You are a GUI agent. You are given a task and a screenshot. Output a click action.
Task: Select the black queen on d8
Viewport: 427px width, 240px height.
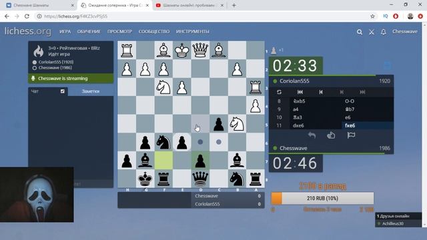(x=200, y=179)
